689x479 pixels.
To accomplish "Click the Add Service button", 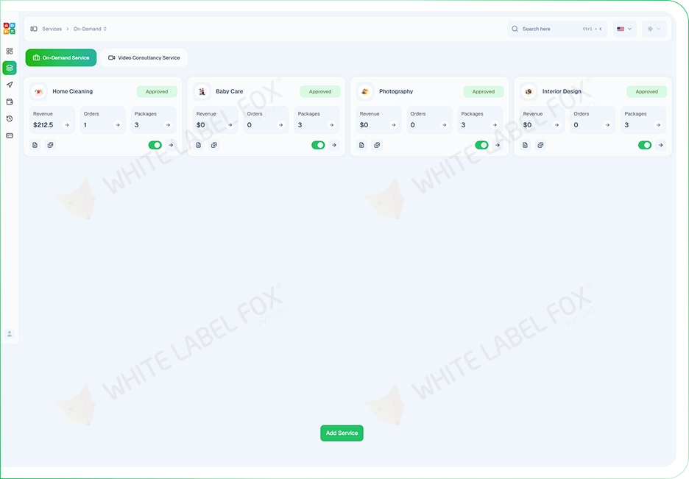I will click(342, 433).
